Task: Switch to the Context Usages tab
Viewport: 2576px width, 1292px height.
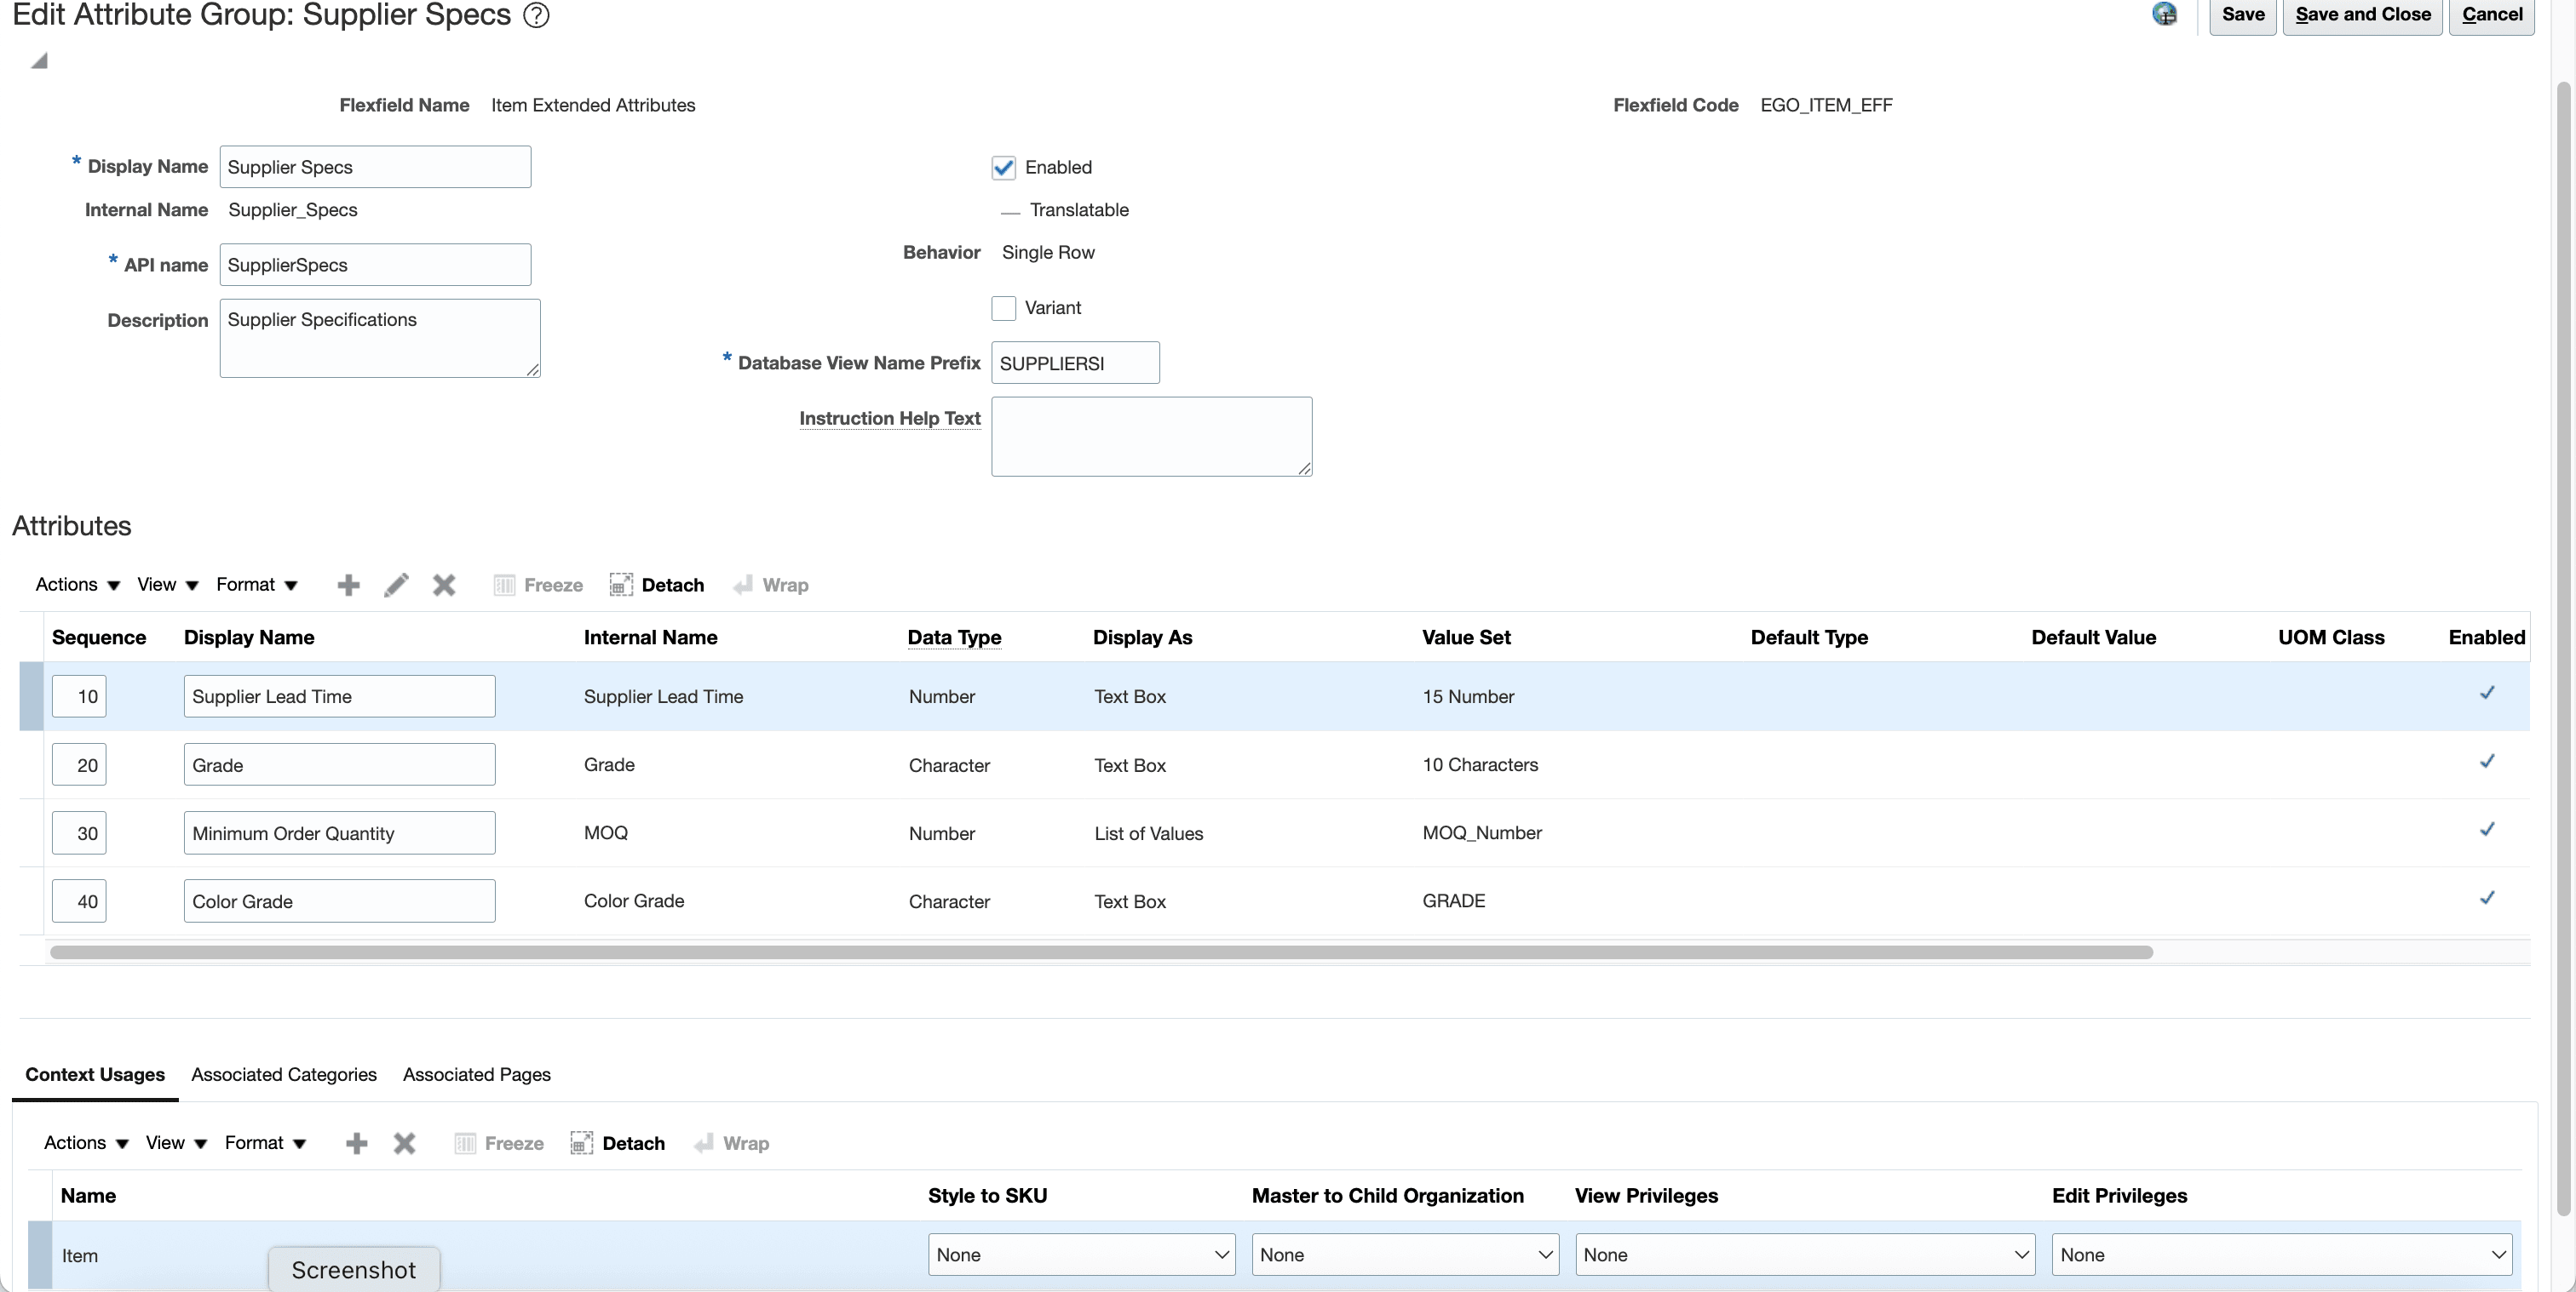Action: click(x=95, y=1075)
